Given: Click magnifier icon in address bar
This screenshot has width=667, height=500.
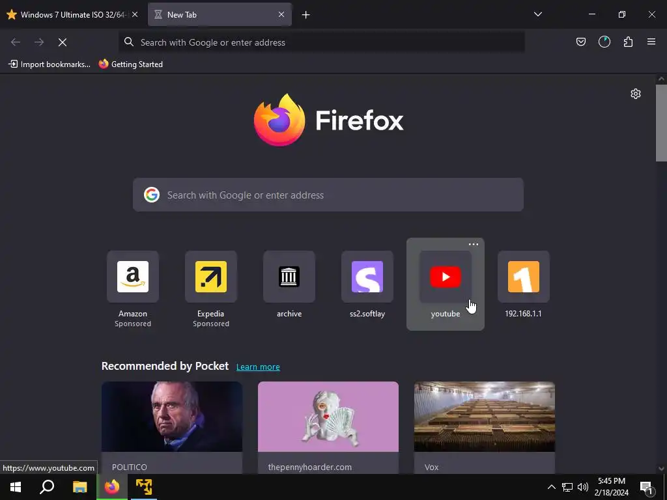Looking at the screenshot, I should click(x=129, y=42).
